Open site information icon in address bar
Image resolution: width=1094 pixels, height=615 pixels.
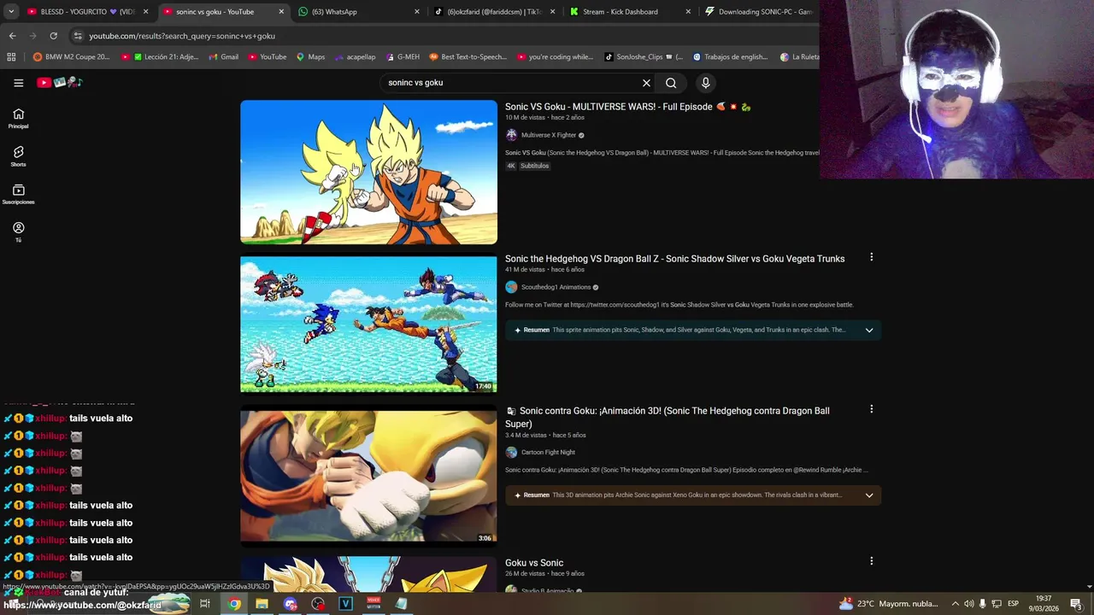click(78, 36)
